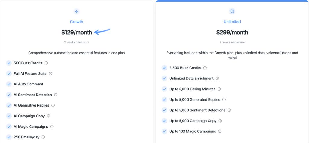Screen dimensions: 309x143
Task: Show info for AI Magic Campaigns
Action: pyautogui.click(x=52, y=126)
